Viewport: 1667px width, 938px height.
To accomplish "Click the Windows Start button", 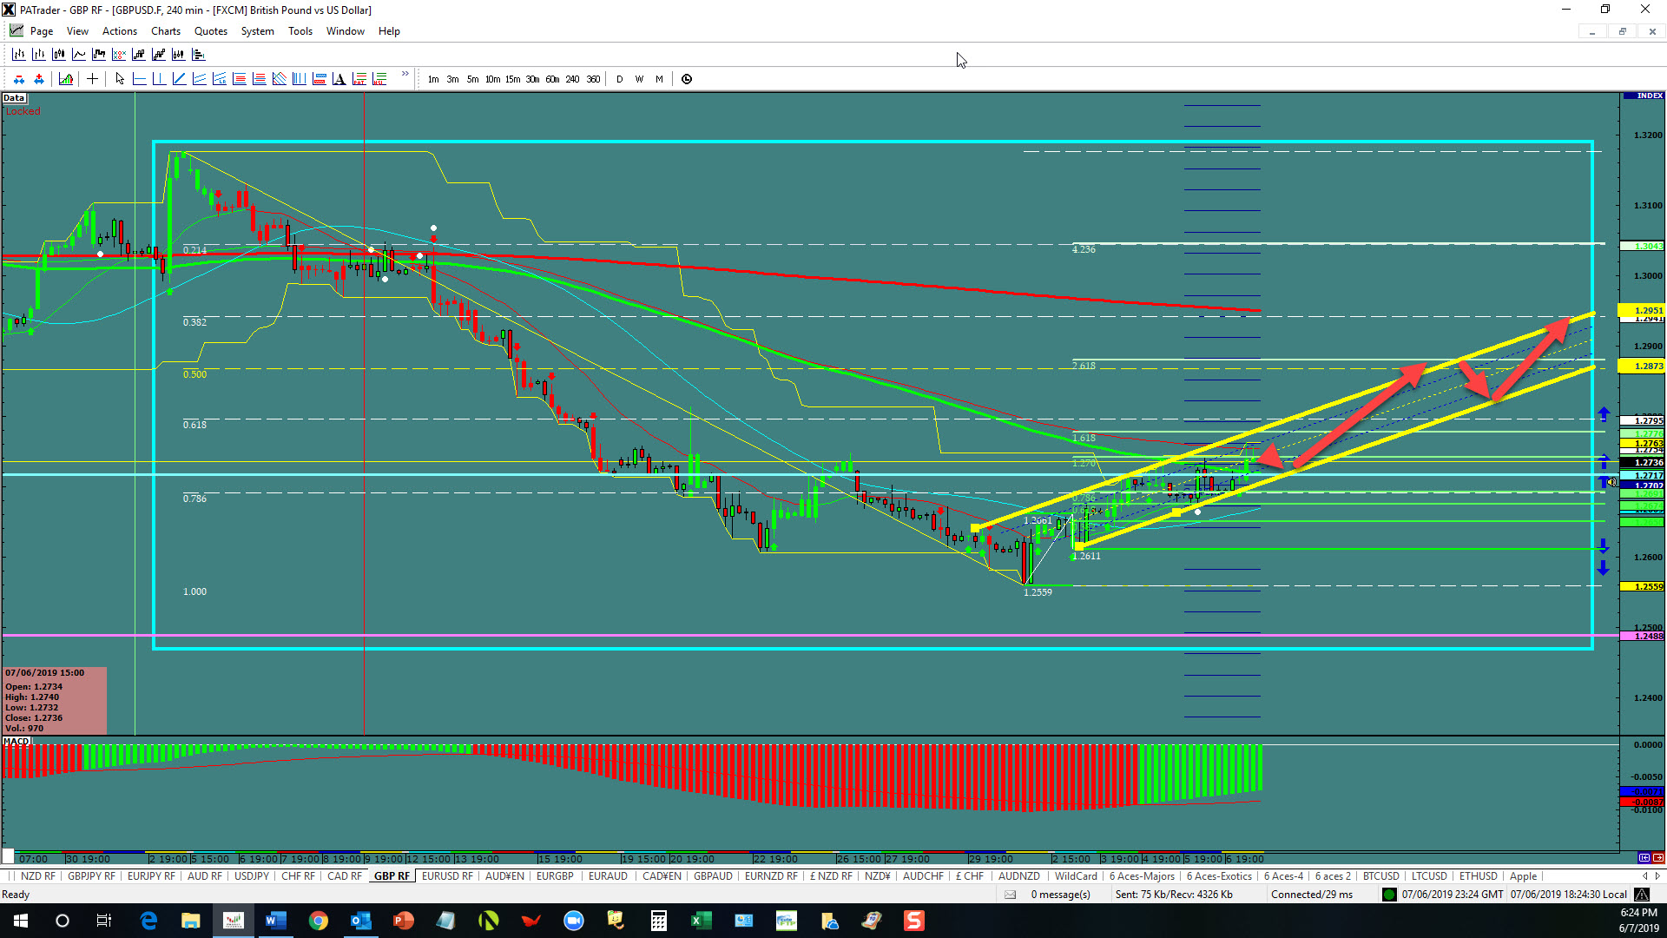I will (x=21, y=921).
